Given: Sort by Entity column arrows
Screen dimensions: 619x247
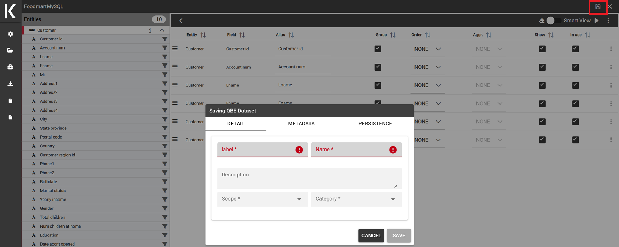Looking at the screenshot, I should pyautogui.click(x=203, y=35).
